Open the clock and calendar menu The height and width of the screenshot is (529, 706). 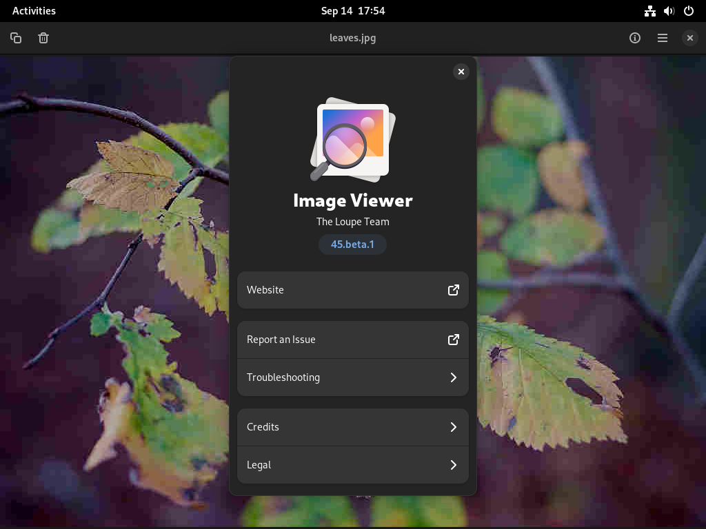coord(353,11)
